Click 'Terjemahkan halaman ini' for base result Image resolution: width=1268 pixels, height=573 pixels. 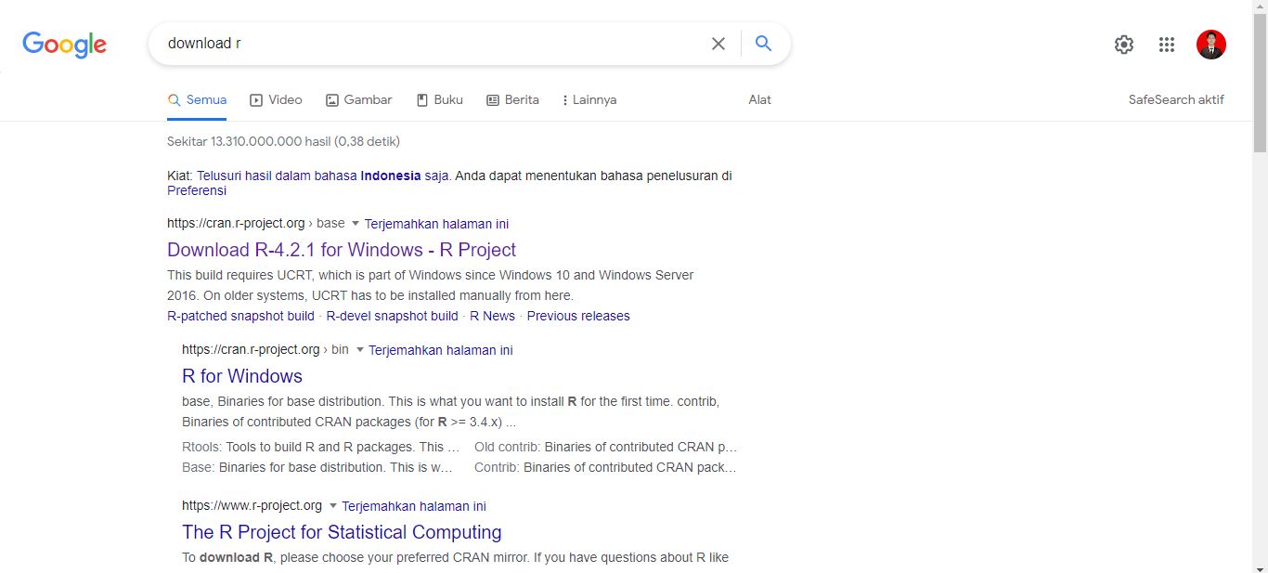point(436,224)
